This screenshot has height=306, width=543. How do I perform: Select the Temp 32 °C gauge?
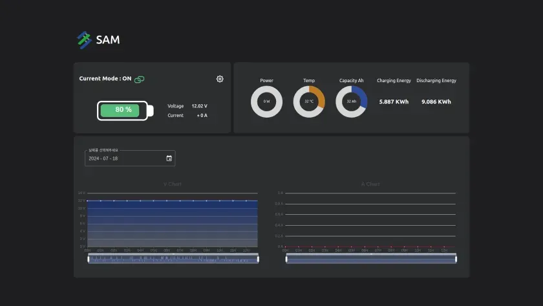(x=309, y=102)
